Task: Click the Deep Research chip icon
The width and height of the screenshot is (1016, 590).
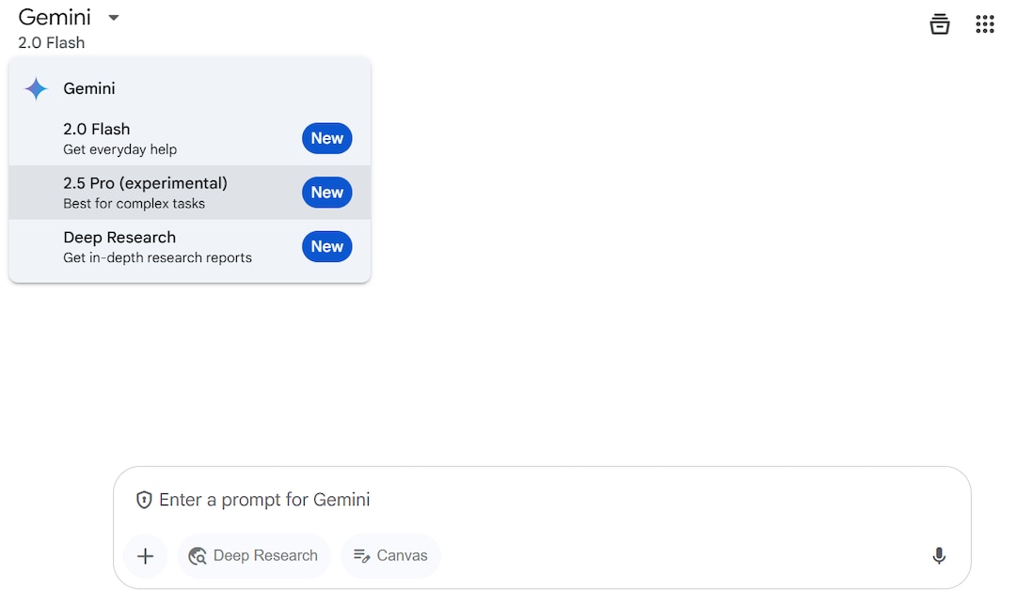Action: pos(198,556)
